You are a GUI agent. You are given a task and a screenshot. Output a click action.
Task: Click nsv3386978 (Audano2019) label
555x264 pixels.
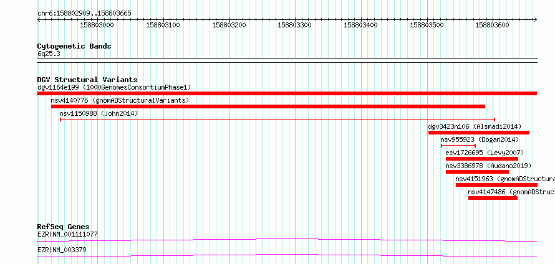[x=488, y=166]
